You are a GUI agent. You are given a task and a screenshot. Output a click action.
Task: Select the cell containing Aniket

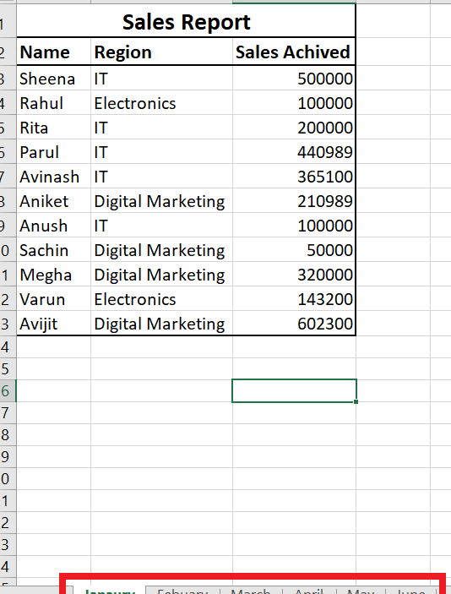(54, 201)
